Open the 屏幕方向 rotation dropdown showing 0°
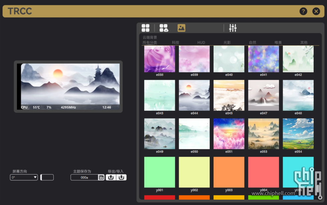 pos(24,177)
